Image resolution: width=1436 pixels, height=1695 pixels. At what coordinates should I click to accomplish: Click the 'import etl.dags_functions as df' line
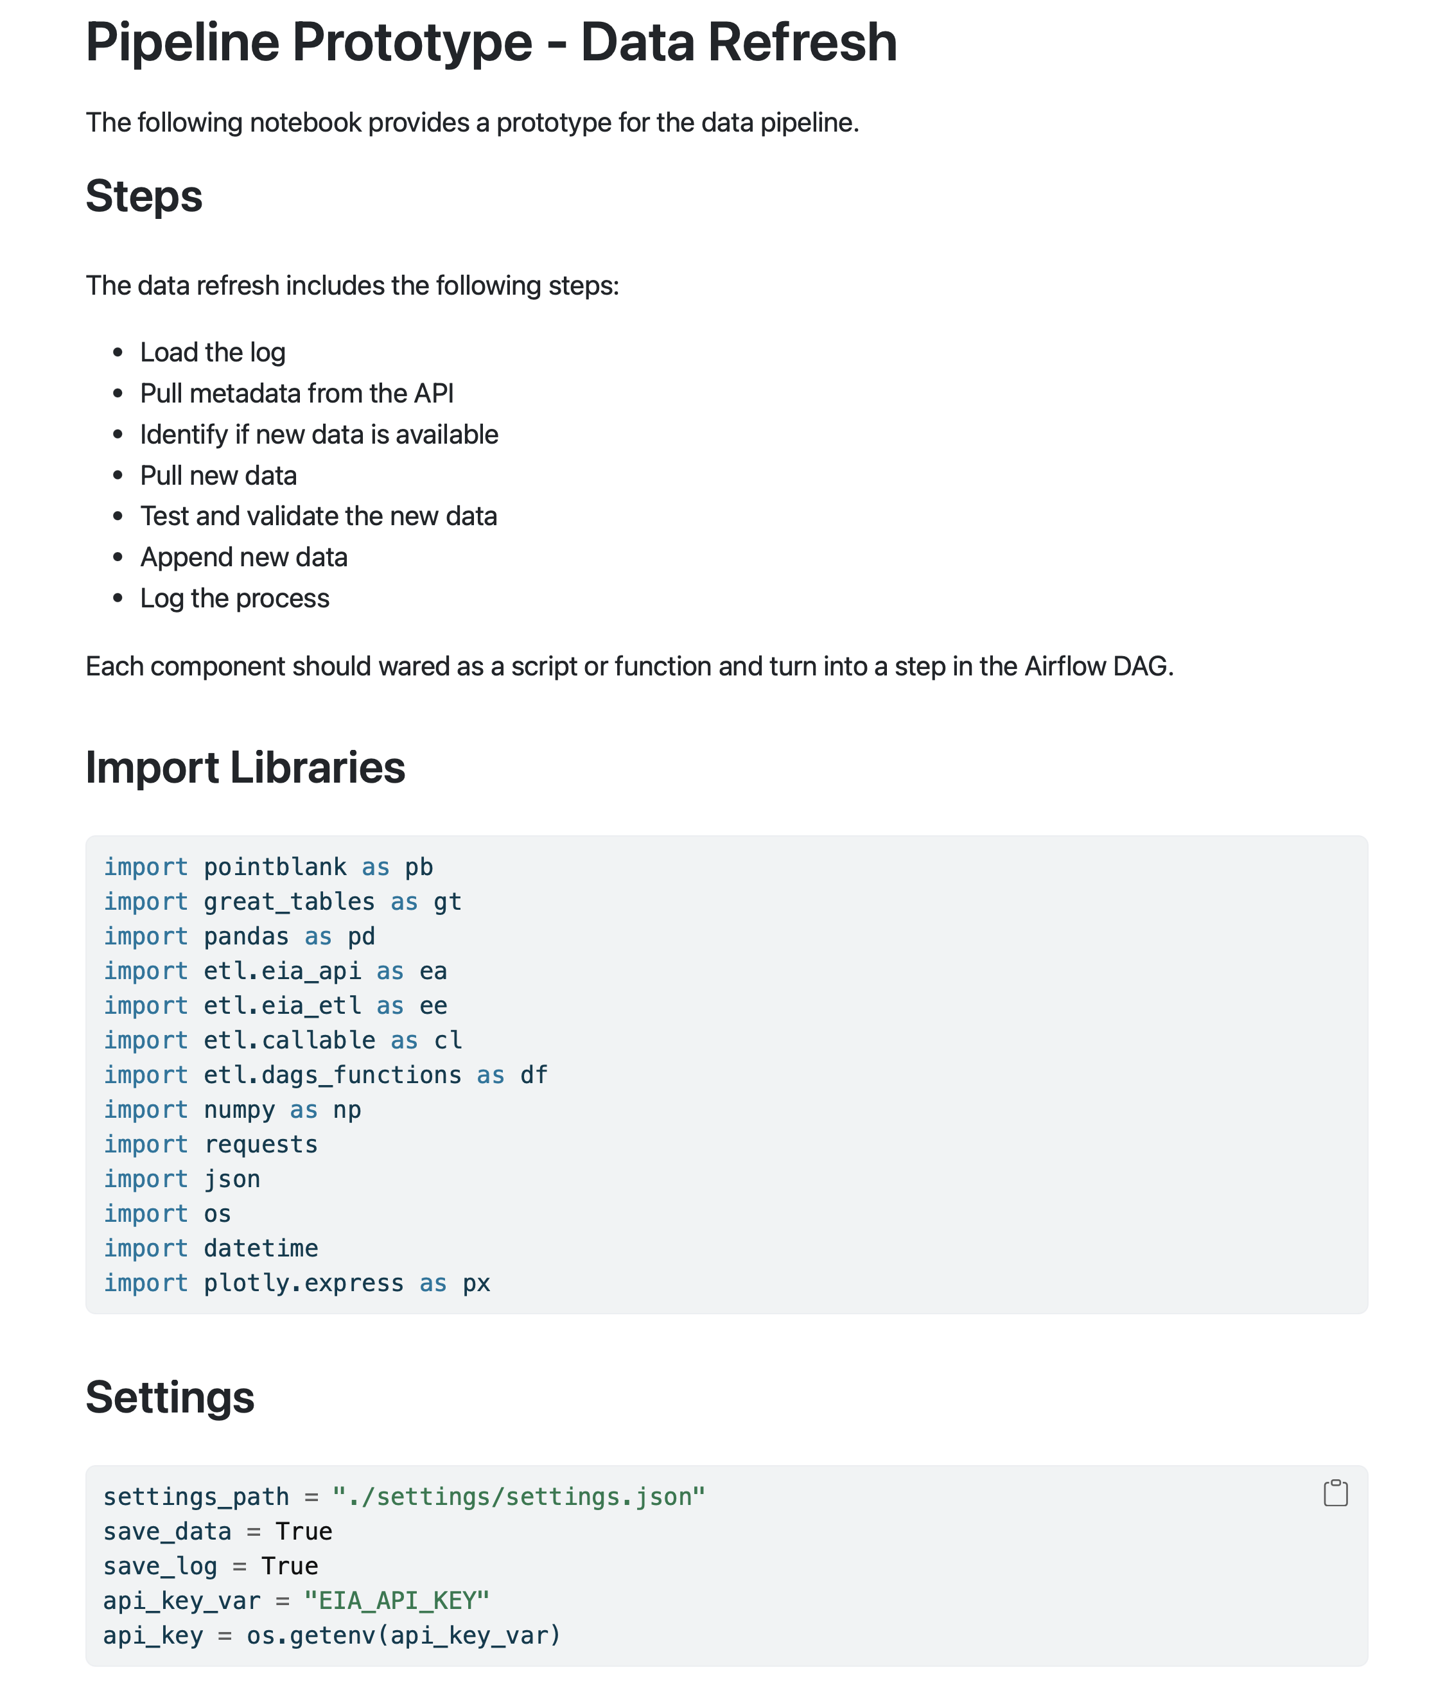[326, 1075]
